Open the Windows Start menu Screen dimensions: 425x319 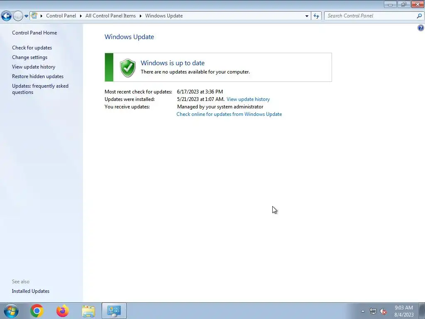tap(11, 311)
